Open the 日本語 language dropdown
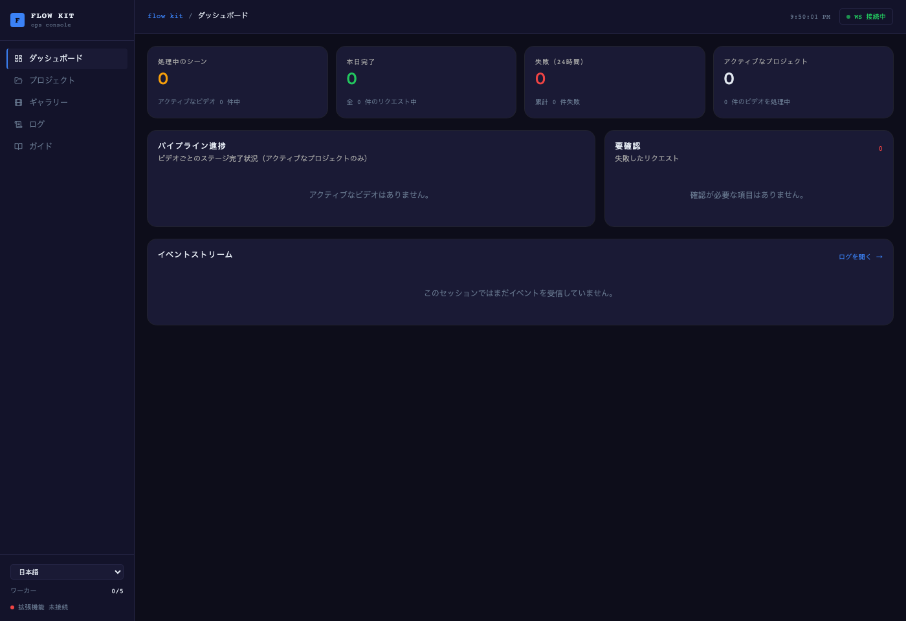Screen dimensions: 906x621 (x=67, y=572)
